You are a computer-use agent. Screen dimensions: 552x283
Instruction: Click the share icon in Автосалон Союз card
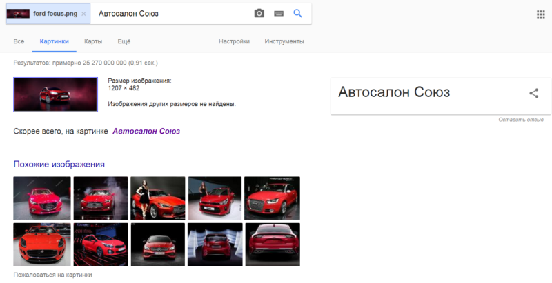534,93
